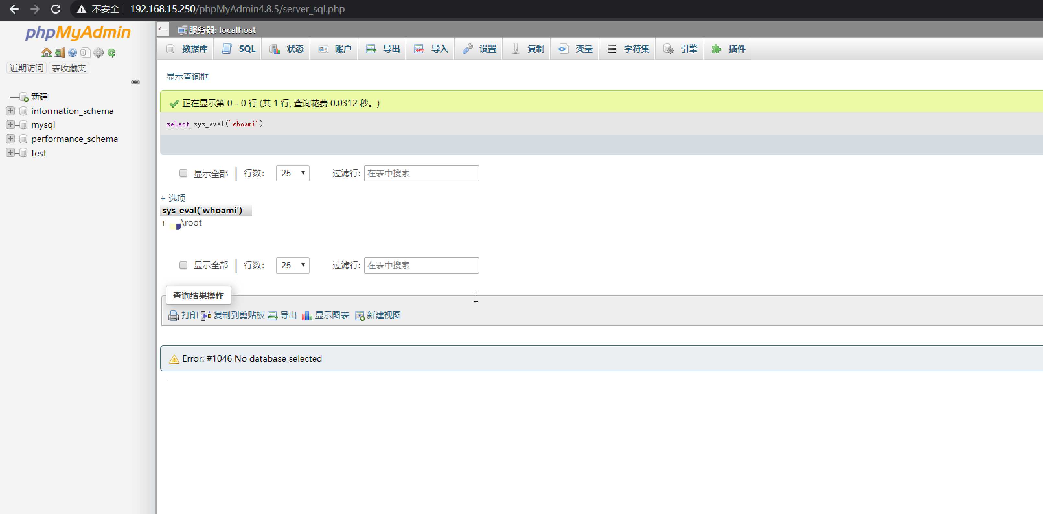Expand information_schema tree node
Screen dimensions: 1043x514
[10, 111]
